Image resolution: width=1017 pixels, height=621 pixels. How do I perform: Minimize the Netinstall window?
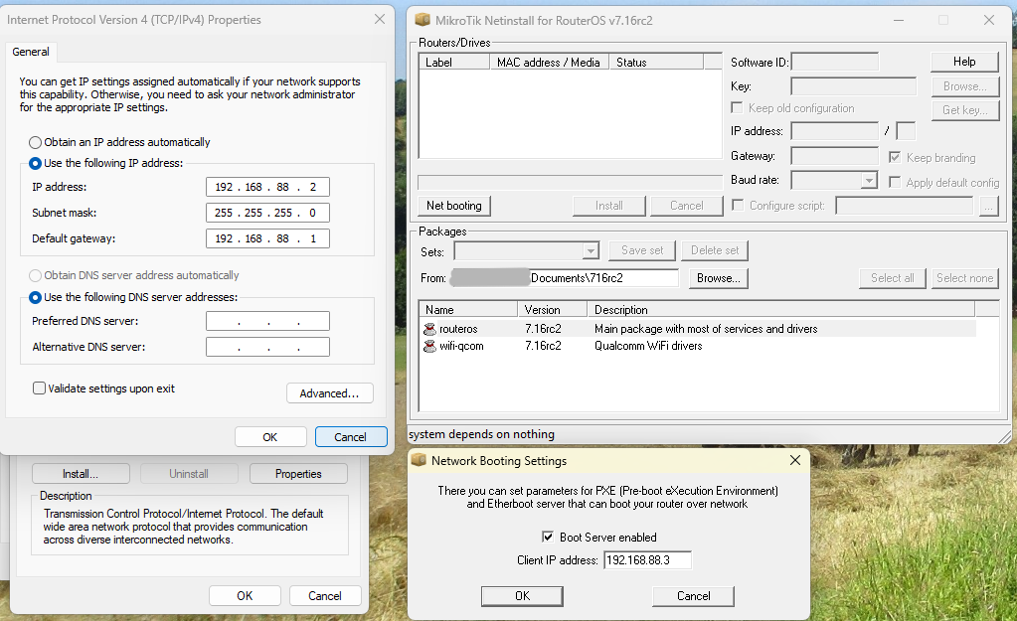click(x=899, y=20)
